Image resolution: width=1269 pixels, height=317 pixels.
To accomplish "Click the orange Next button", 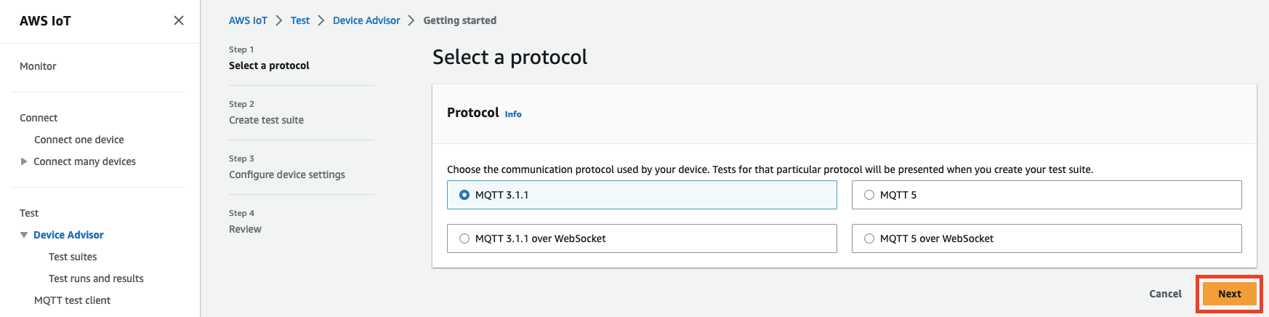I will coord(1229,294).
